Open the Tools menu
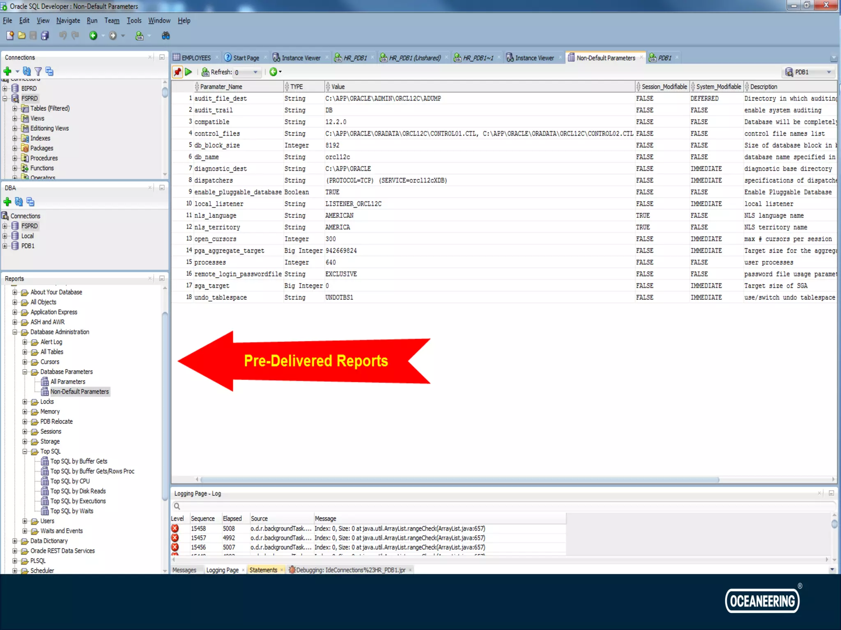This screenshot has height=630, width=841. 134,21
